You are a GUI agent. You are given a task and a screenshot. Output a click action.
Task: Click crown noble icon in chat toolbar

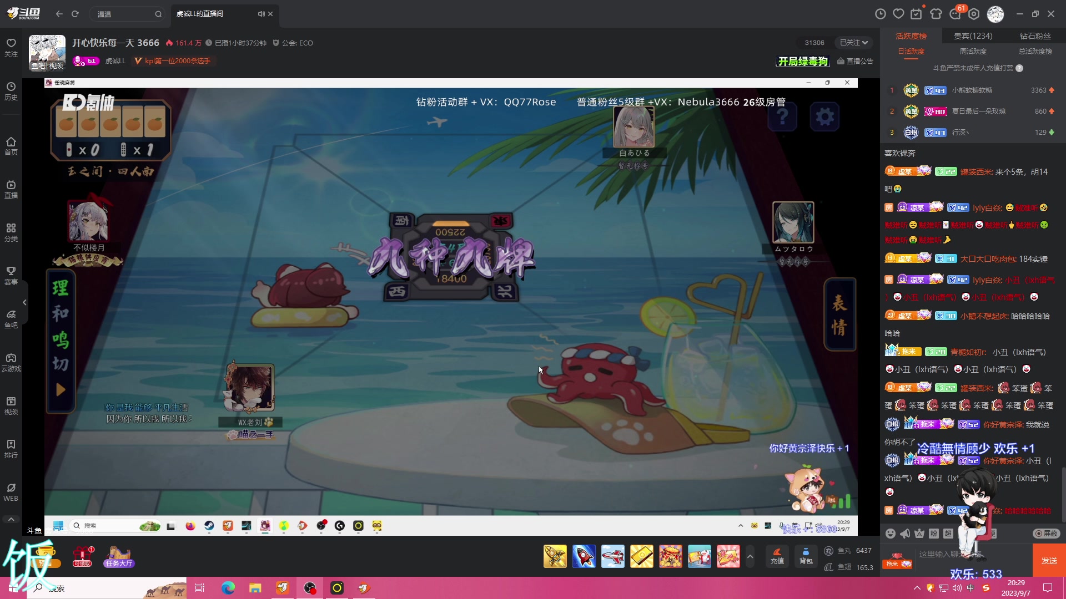[x=919, y=534]
